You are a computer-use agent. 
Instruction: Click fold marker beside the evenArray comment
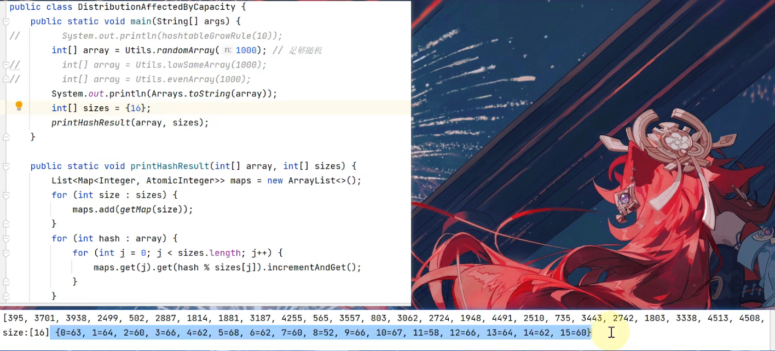6,79
